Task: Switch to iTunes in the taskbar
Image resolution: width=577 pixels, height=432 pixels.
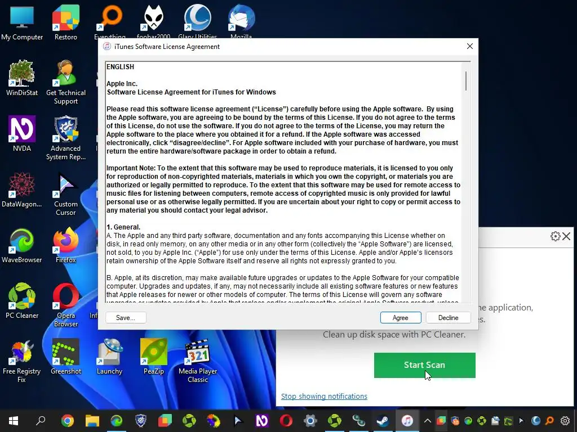Action: (x=407, y=421)
